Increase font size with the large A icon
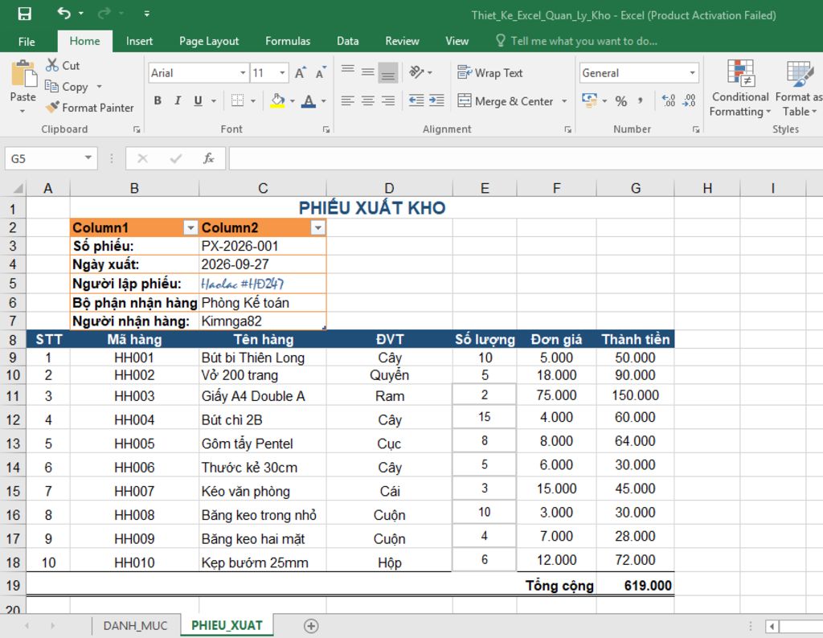The image size is (823, 638). click(x=301, y=73)
